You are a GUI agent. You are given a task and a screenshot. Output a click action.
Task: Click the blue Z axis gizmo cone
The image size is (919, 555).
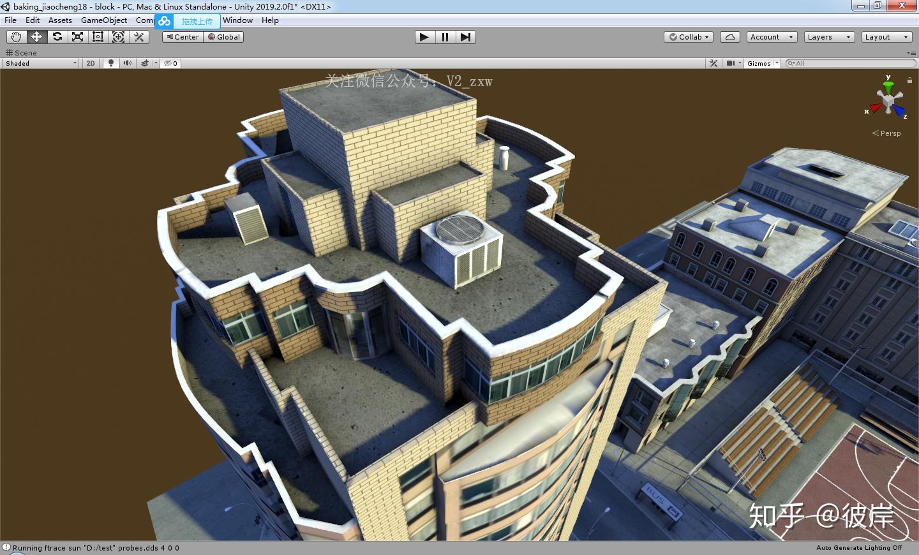[x=900, y=111]
